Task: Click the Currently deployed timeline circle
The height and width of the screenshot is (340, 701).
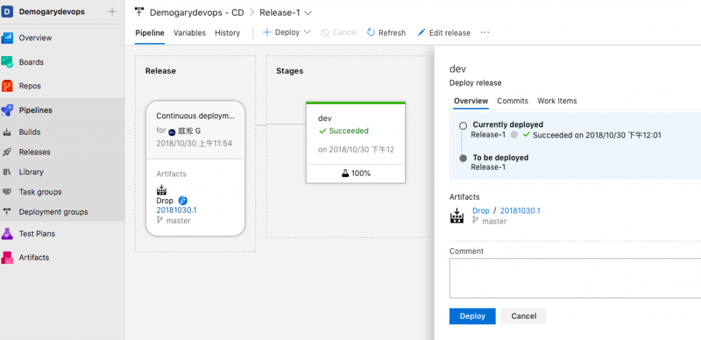Action: coord(463,126)
